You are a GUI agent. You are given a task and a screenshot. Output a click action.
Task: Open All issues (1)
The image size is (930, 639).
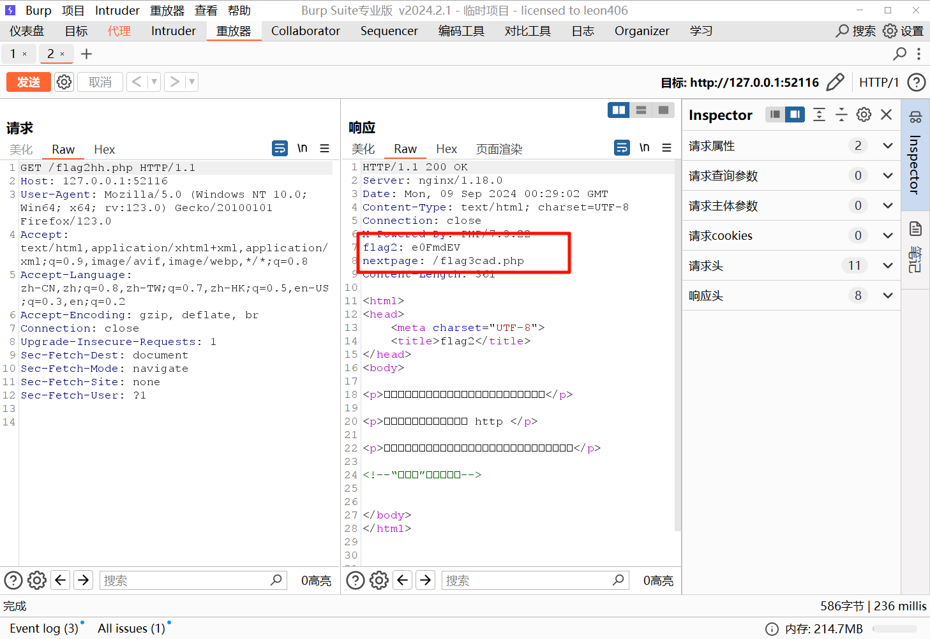coord(131,628)
